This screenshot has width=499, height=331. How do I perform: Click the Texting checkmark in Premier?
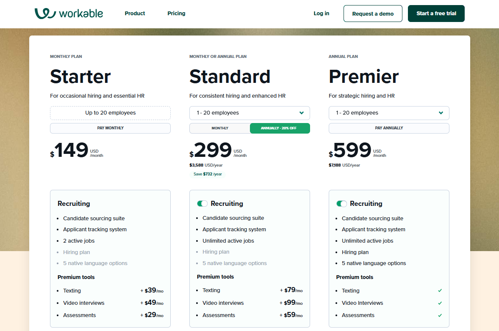coord(440,291)
